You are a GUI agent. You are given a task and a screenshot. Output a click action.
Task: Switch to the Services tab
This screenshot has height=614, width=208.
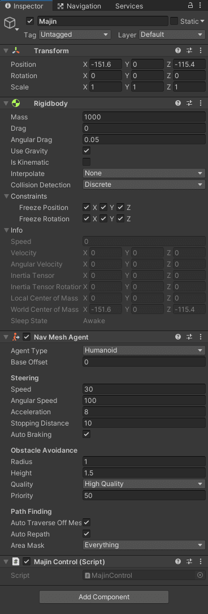point(129,6)
